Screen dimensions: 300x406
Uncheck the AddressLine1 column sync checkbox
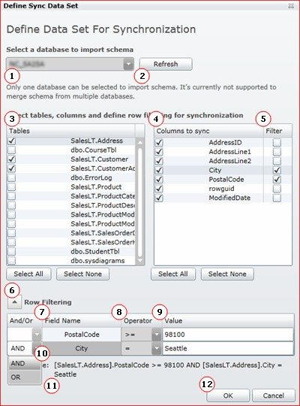pyautogui.click(x=159, y=151)
